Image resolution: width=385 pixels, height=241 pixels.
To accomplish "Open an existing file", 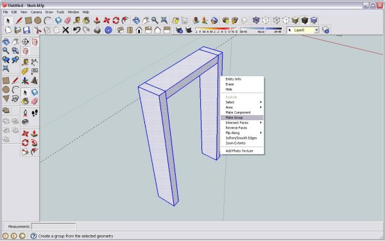I will click(x=17, y=30).
